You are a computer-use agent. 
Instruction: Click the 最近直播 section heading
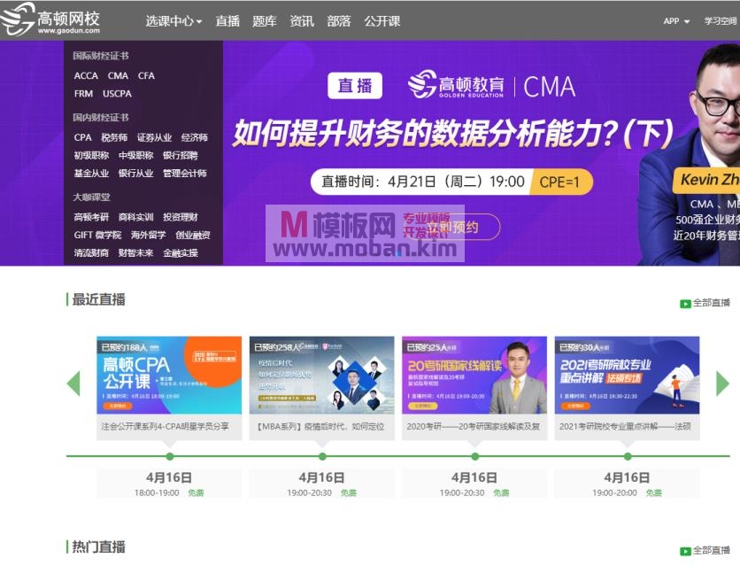(x=98, y=299)
